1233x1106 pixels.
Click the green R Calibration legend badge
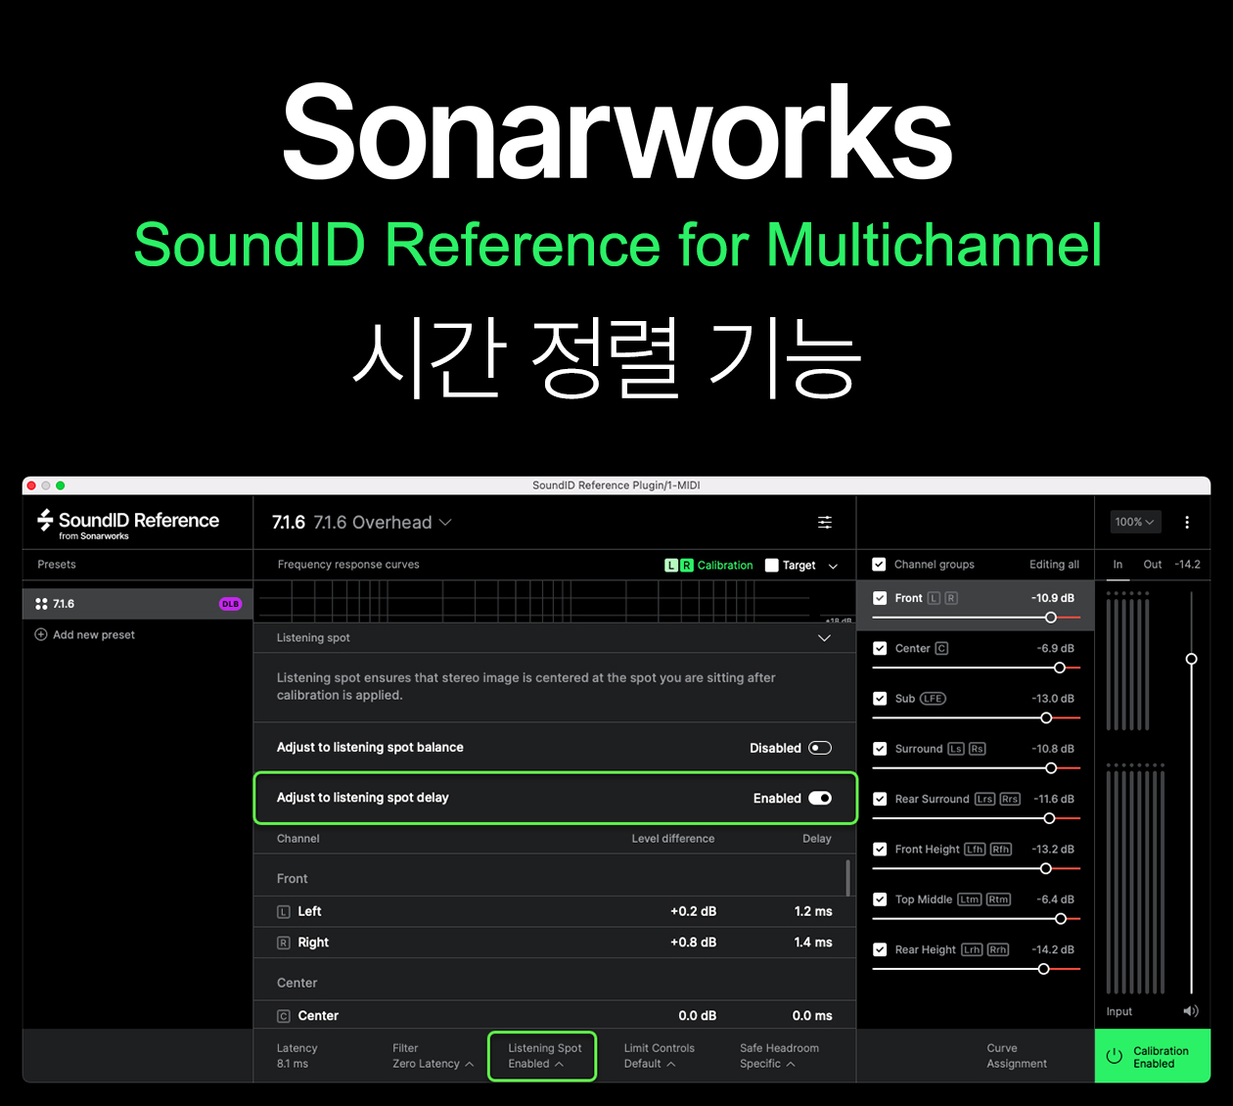click(687, 566)
